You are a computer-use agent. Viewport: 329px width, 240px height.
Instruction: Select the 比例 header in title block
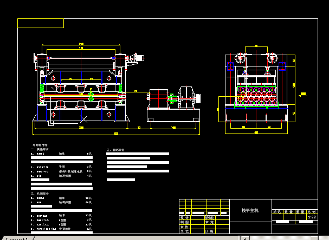[312, 211]
